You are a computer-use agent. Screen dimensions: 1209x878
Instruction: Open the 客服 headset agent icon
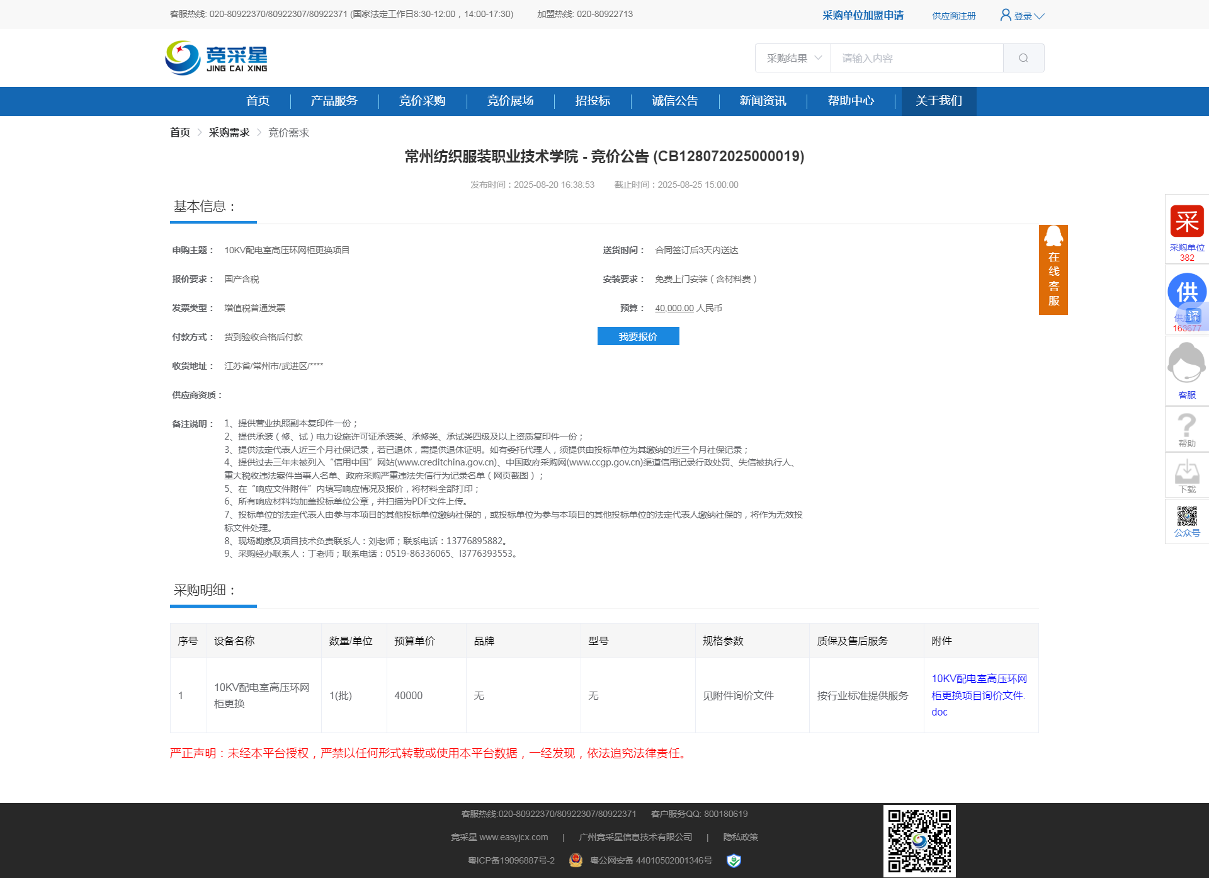[1186, 364]
